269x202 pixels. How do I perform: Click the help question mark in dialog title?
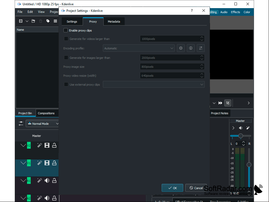[x=192, y=11]
